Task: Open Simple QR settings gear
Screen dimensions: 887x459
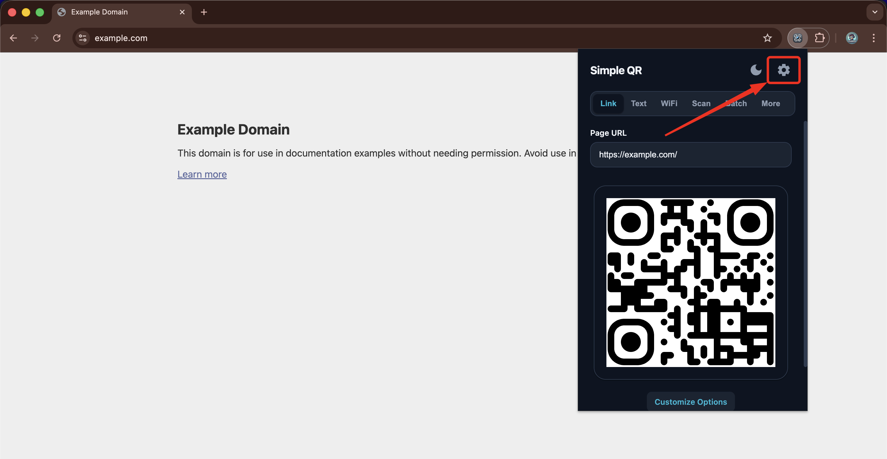Action: click(783, 70)
